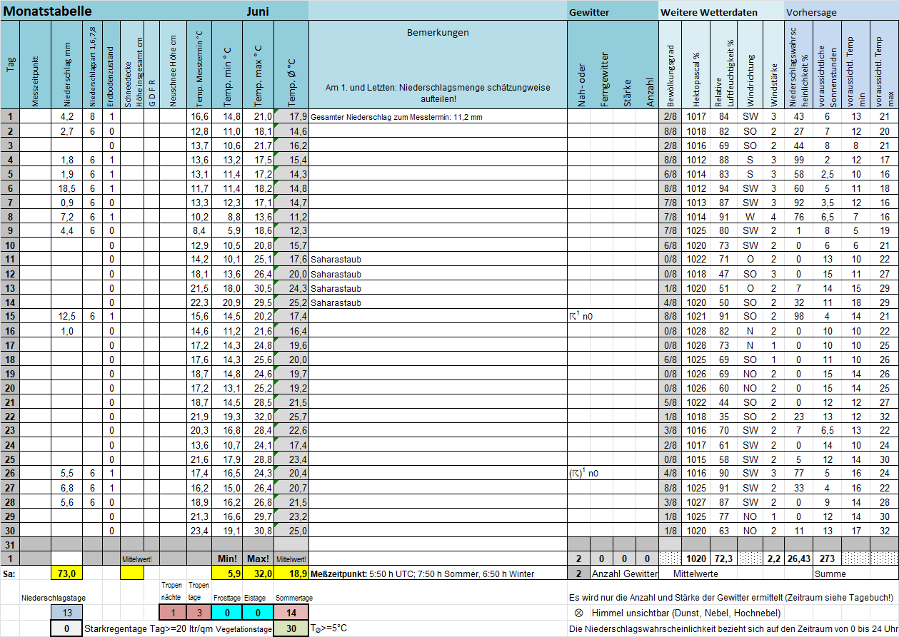Click the Mittelwerte label

click(697, 574)
